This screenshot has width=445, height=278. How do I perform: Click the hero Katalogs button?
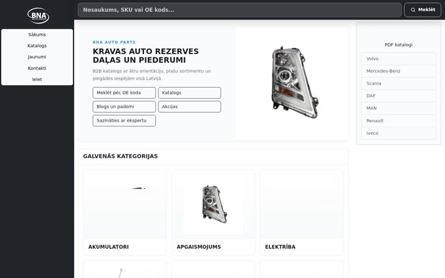coord(190,93)
